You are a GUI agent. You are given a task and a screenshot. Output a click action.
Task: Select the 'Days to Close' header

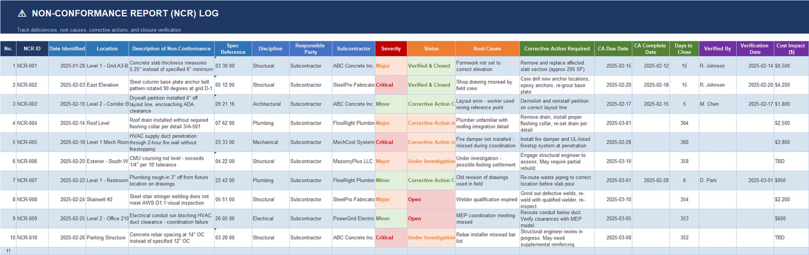684,49
